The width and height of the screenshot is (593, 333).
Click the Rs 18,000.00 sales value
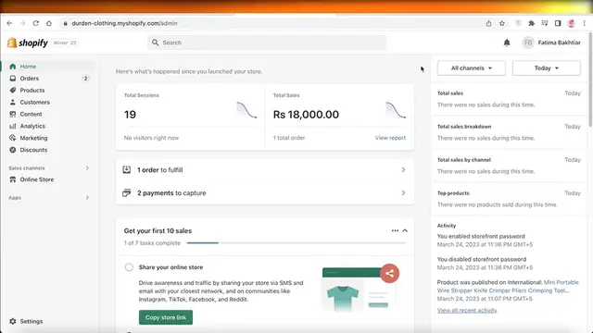click(x=306, y=115)
